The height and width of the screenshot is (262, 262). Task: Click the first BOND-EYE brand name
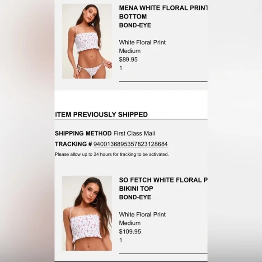tap(135, 25)
